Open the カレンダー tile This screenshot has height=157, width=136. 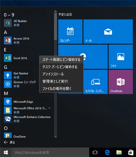[70, 31]
